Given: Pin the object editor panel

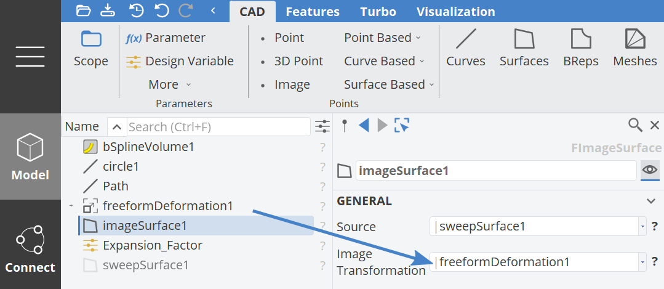Looking at the screenshot, I should [x=345, y=126].
